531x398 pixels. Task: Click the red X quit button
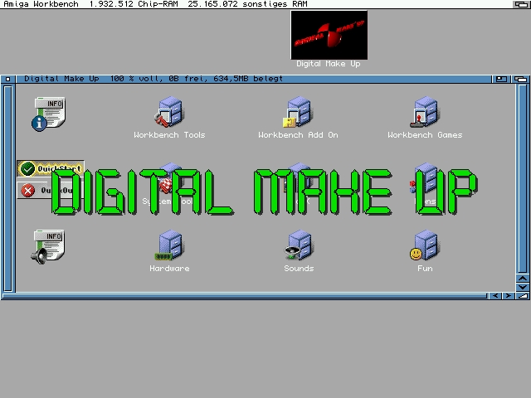51,191
